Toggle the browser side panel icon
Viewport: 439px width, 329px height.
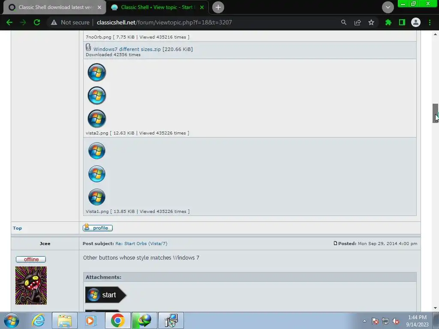click(402, 22)
